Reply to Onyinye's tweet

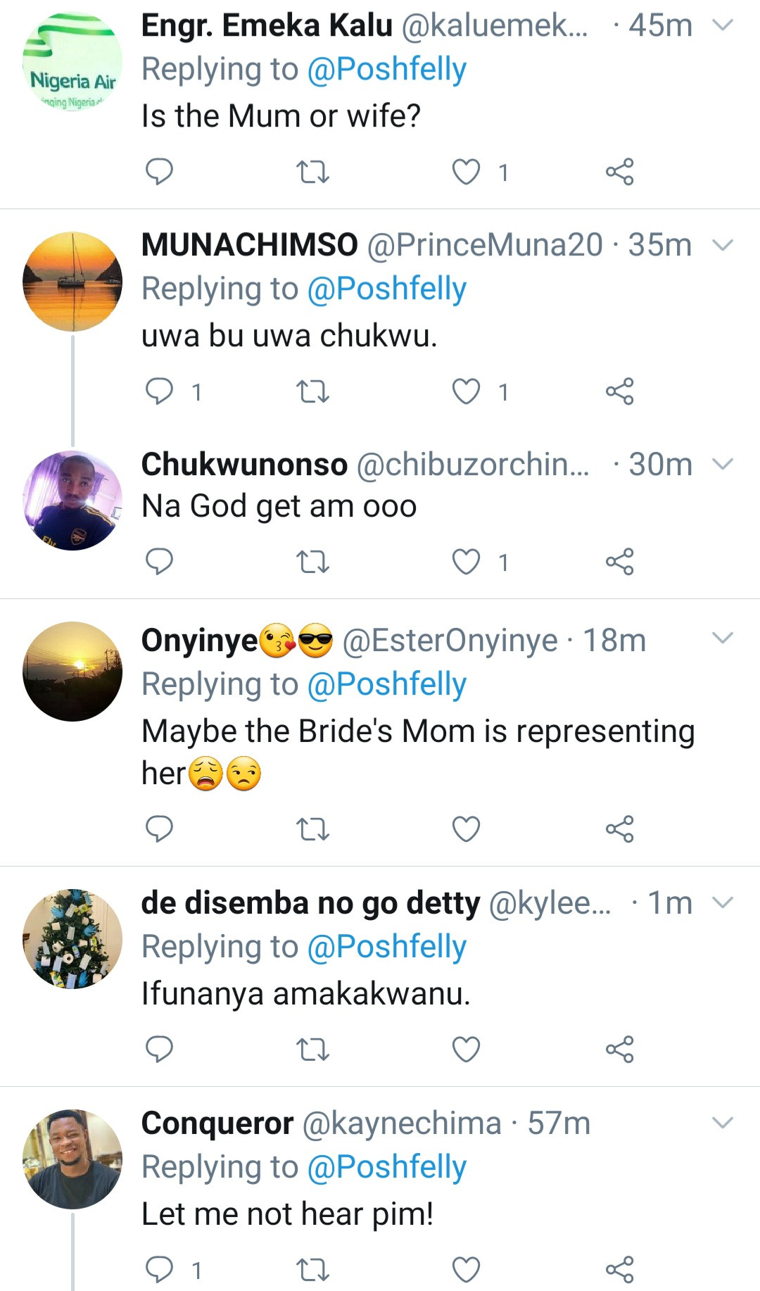(x=159, y=829)
